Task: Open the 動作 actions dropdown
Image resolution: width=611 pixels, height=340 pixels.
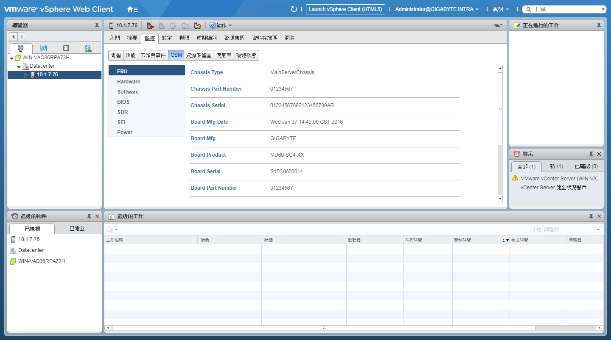Action: pyautogui.click(x=224, y=25)
